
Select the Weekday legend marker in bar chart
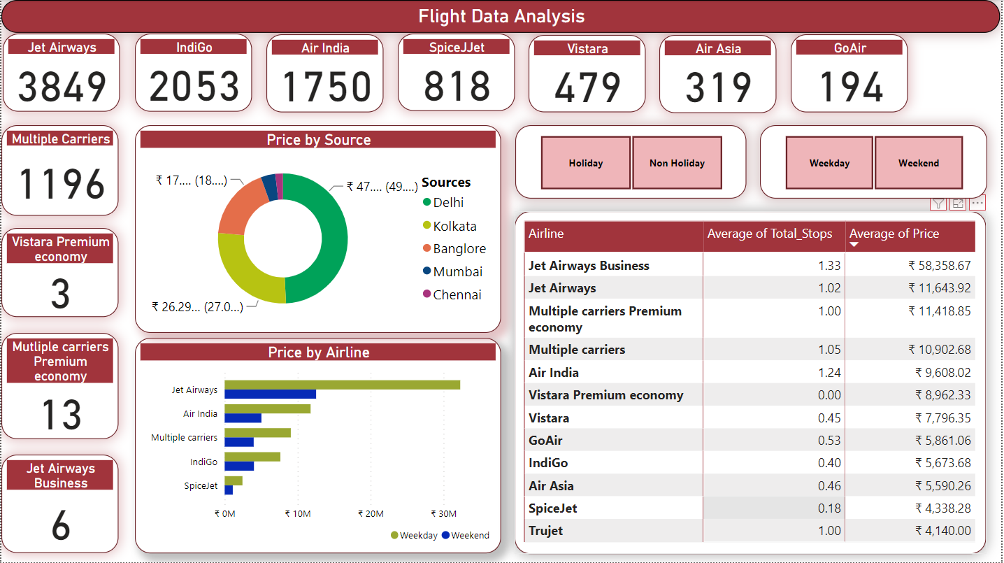[394, 536]
